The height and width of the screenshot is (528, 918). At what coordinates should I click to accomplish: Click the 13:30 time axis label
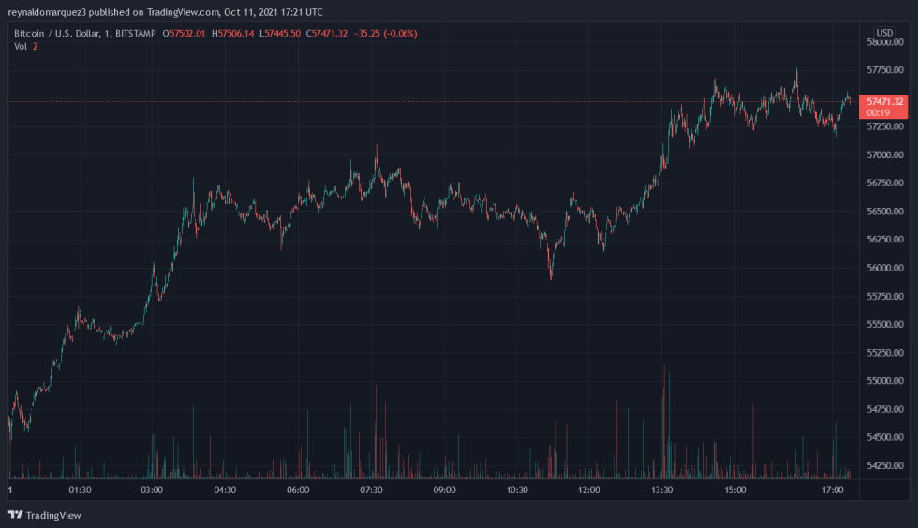coord(662,491)
